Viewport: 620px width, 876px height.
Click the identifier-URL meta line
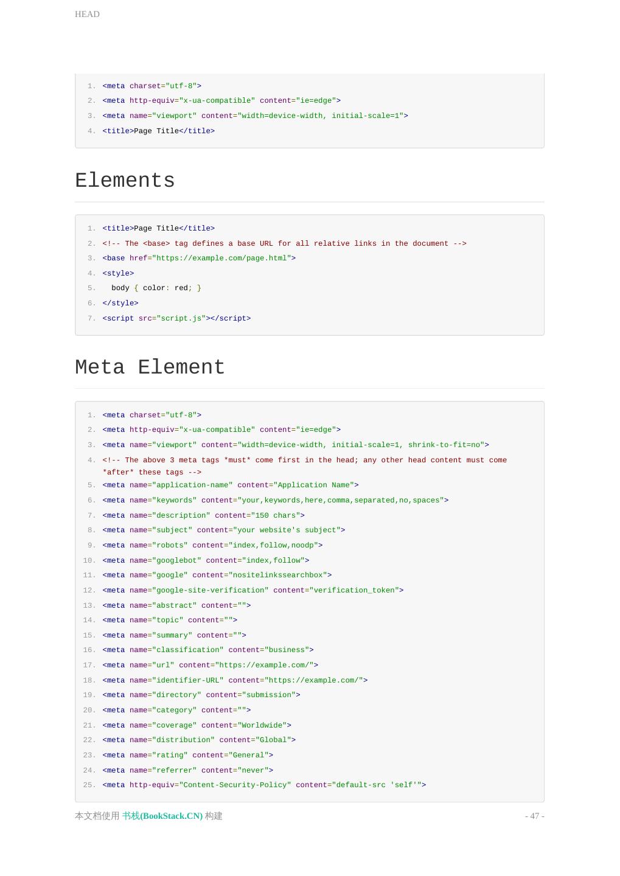235,680
